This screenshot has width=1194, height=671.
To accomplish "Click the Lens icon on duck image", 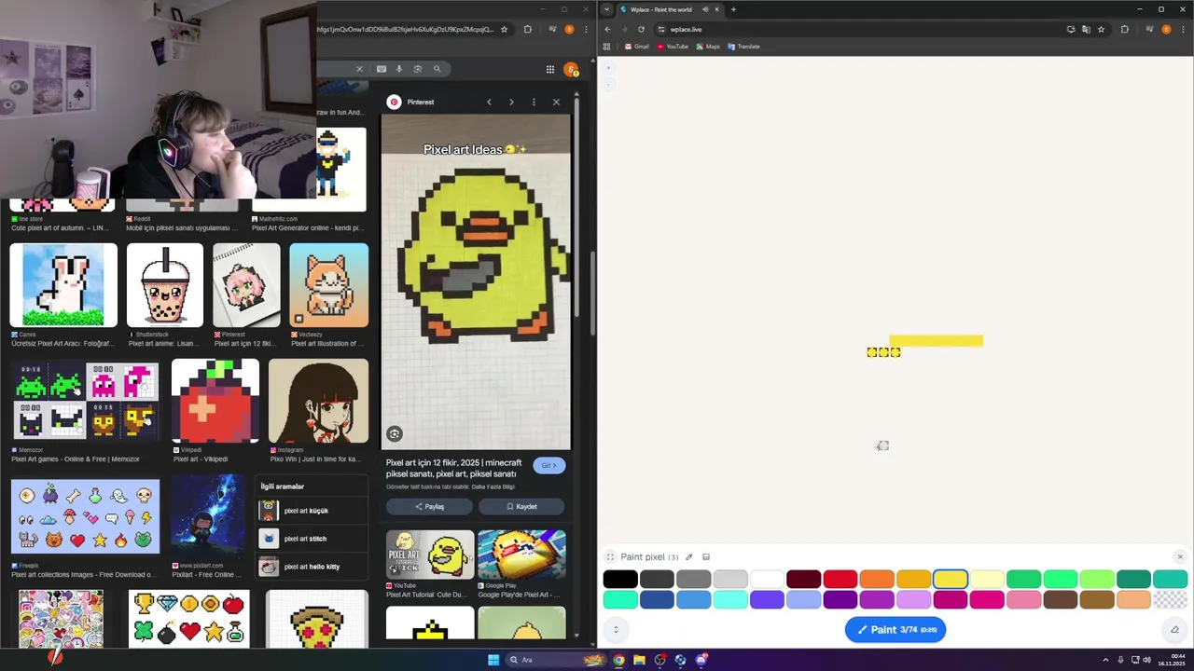I will pos(395,434).
